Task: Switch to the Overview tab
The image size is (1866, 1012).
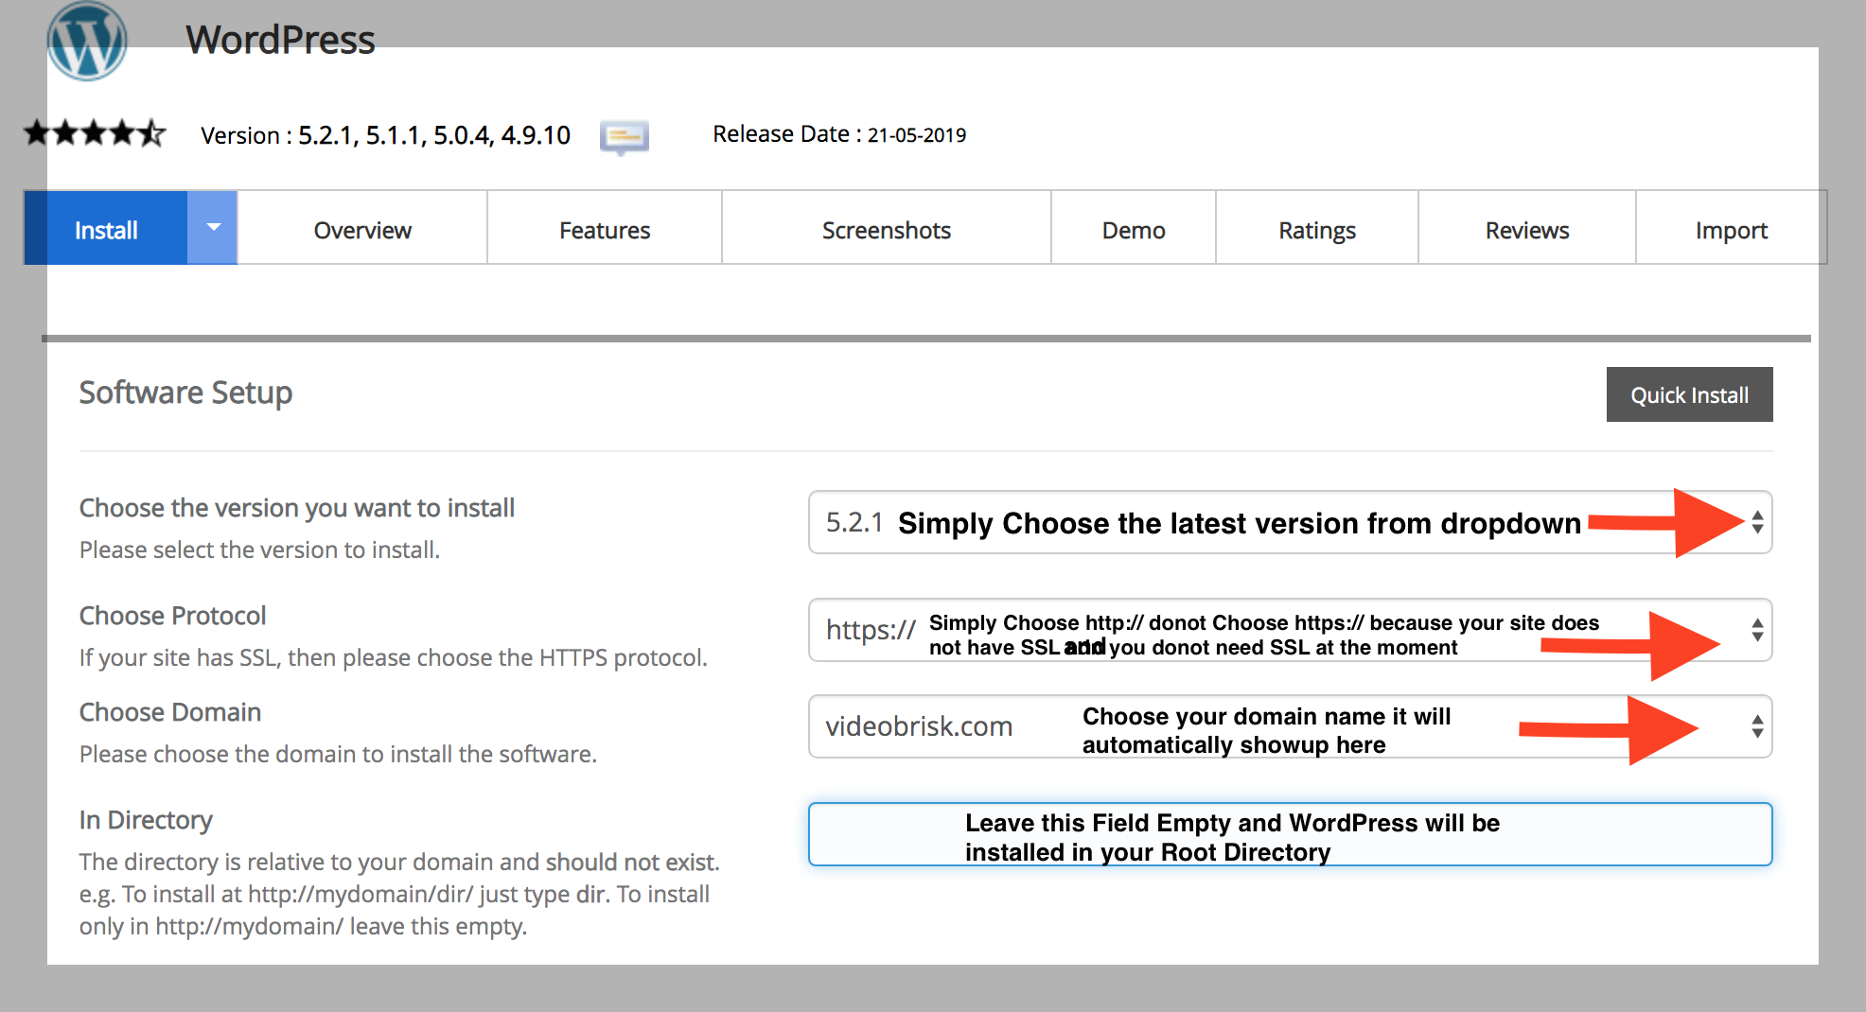Action: pyautogui.click(x=362, y=230)
